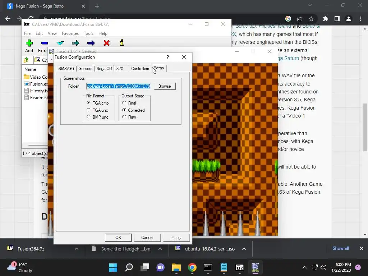Click OK in Fusion Configuration
The width and height of the screenshot is (368, 276).
[x=118, y=238]
